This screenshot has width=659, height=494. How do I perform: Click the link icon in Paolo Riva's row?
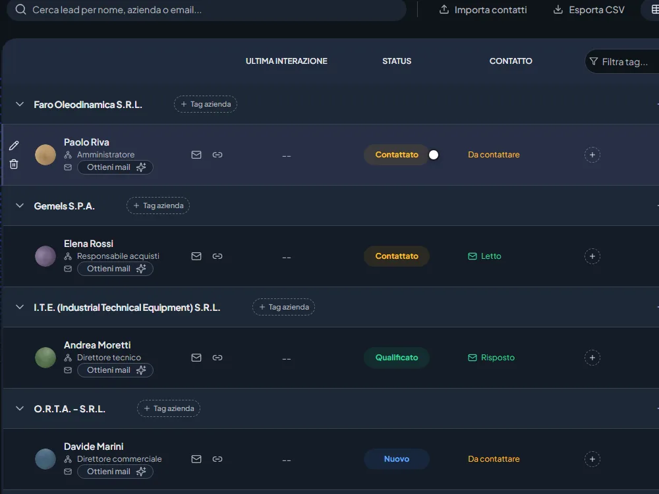(x=217, y=155)
